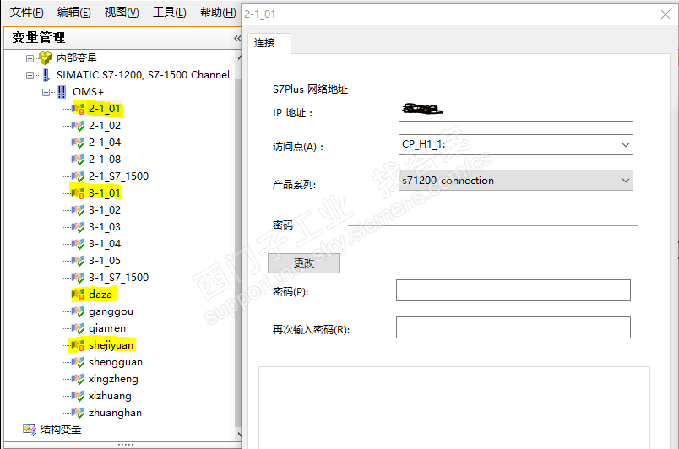Select the 2-1_01 tree item
The width and height of the screenshot is (679, 449).
105,109
